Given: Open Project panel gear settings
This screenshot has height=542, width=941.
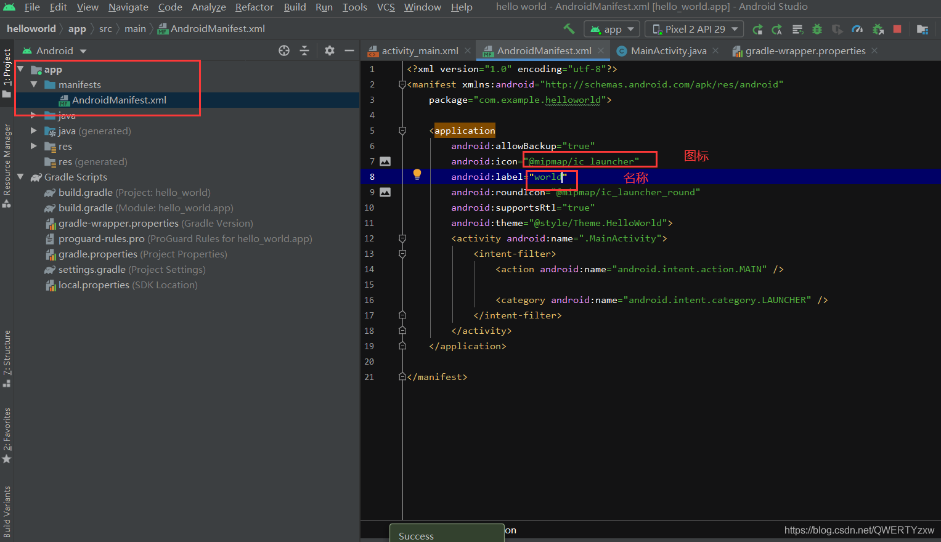Looking at the screenshot, I should pyautogui.click(x=330, y=51).
